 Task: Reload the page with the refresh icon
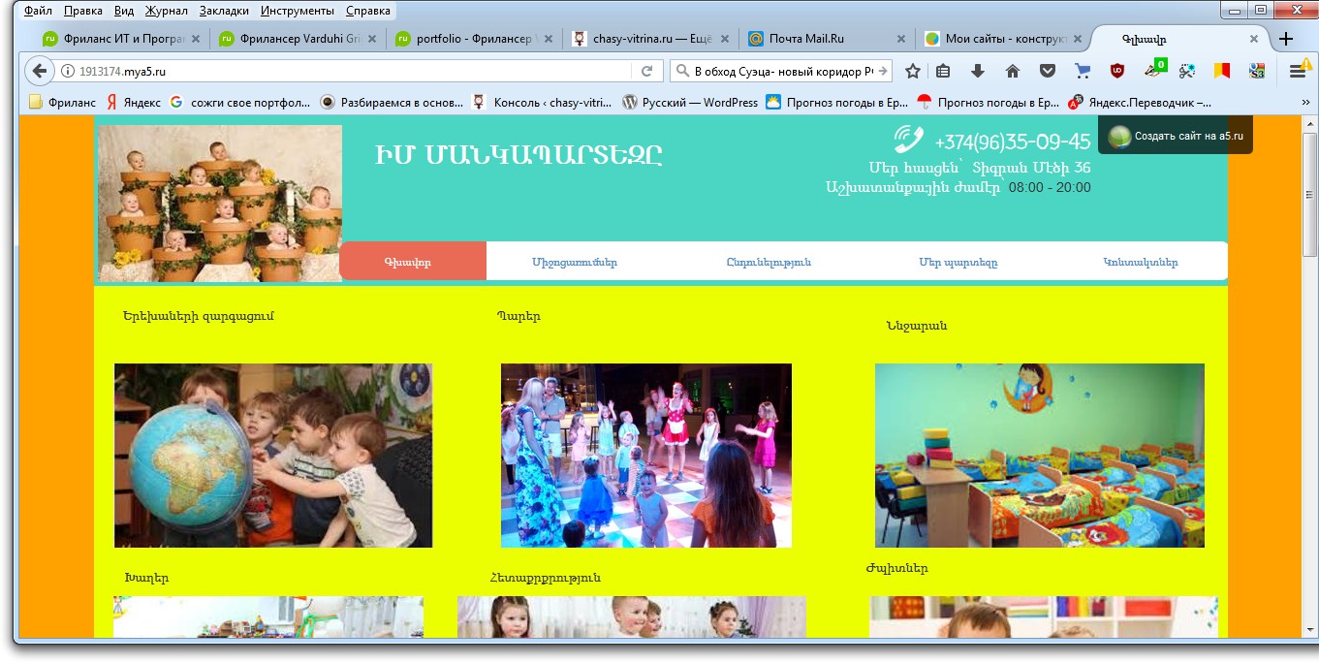pos(646,71)
